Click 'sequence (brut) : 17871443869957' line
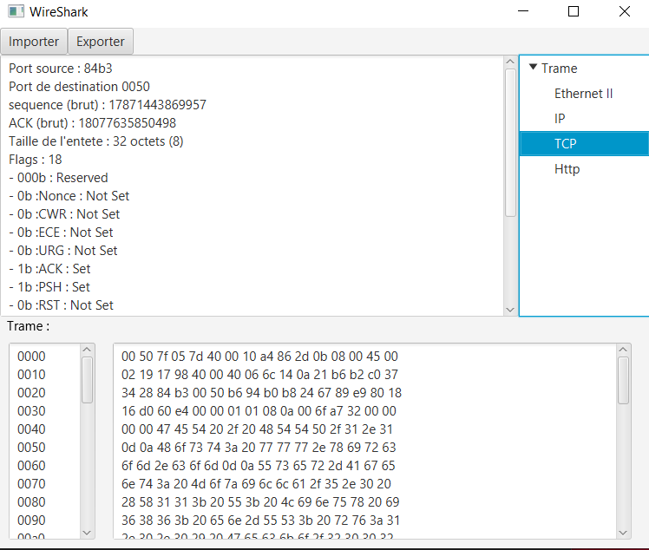This screenshot has width=649, height=550. tap(108, 105)
